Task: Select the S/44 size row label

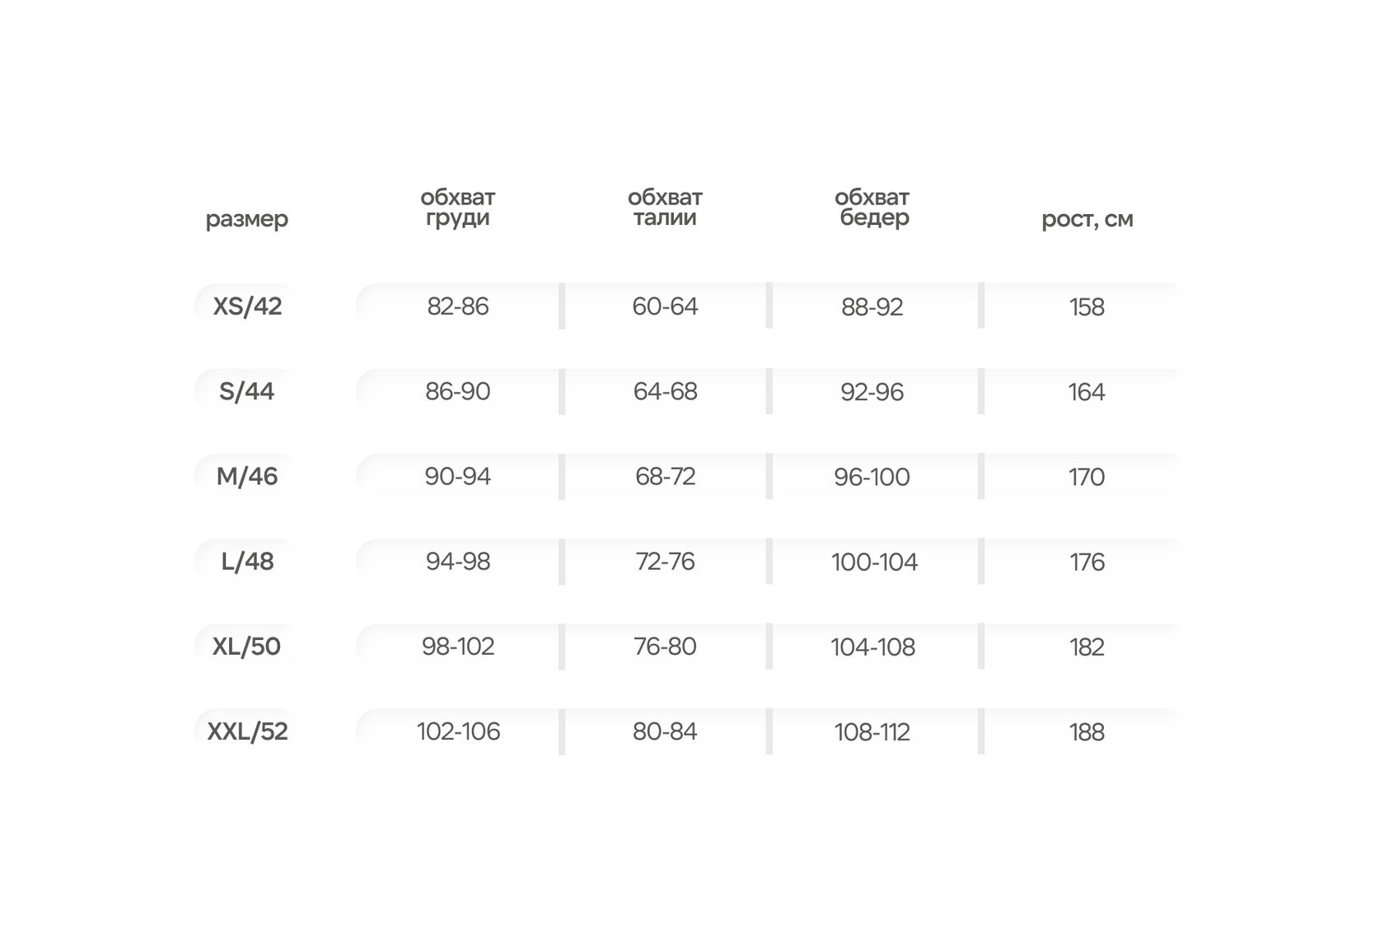Action: pos(247,391)
